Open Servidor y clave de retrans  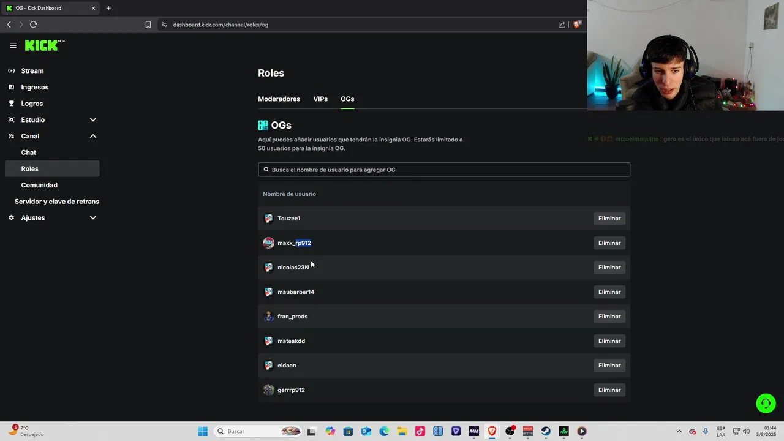point(56,202)
